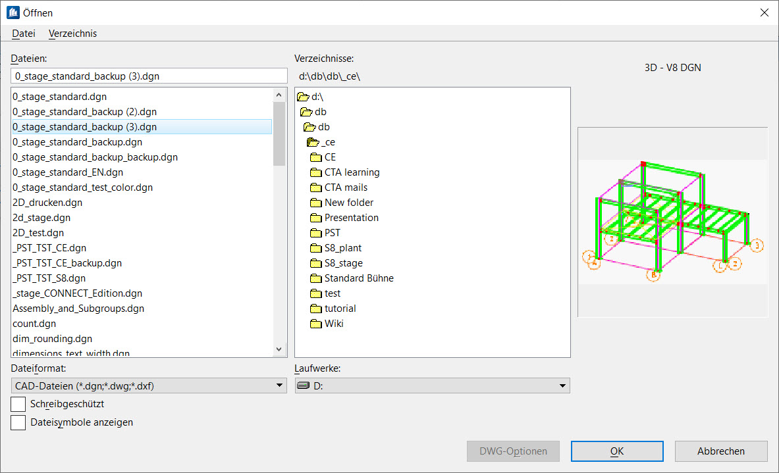The width and height of the screenshot is (779, 473).
Task: Click the S8_stage folder icon
Action: tap(316, 264)
